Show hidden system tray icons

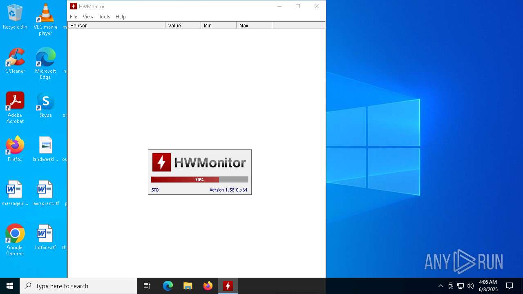click(440, 286)
